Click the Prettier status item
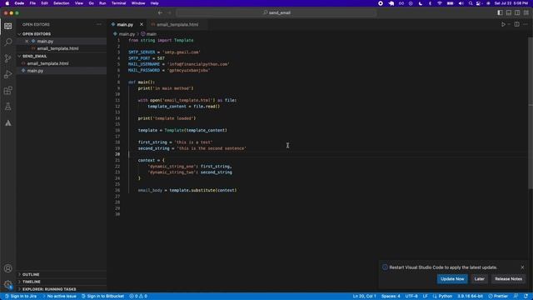This screenshot has width=533, height=300. coord(498,297)
